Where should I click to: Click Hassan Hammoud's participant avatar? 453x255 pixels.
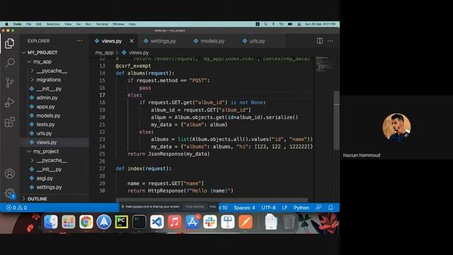coord(396,127)
